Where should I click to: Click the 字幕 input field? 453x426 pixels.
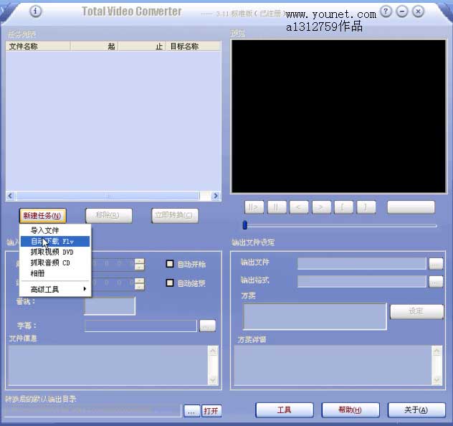[x=140, y=326]
